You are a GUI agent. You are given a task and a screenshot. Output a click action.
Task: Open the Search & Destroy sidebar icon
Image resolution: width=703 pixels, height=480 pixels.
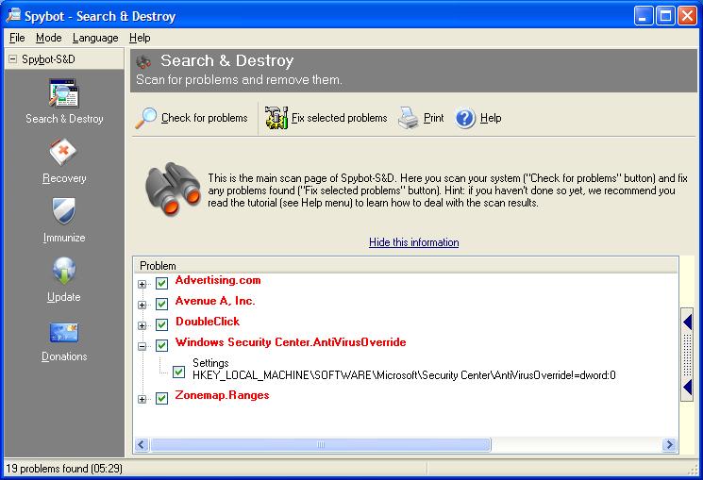(x=63, y=93)
